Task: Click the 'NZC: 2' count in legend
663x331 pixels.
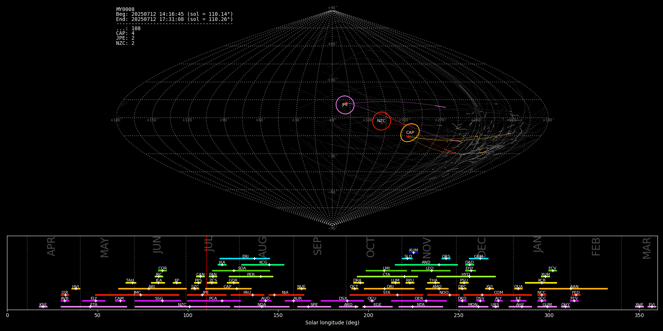Action: (125, 43)
